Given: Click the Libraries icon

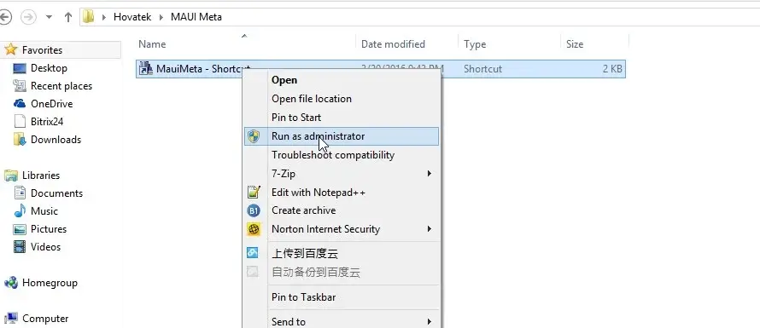Looking at the screenshot, I should (10, 176).
